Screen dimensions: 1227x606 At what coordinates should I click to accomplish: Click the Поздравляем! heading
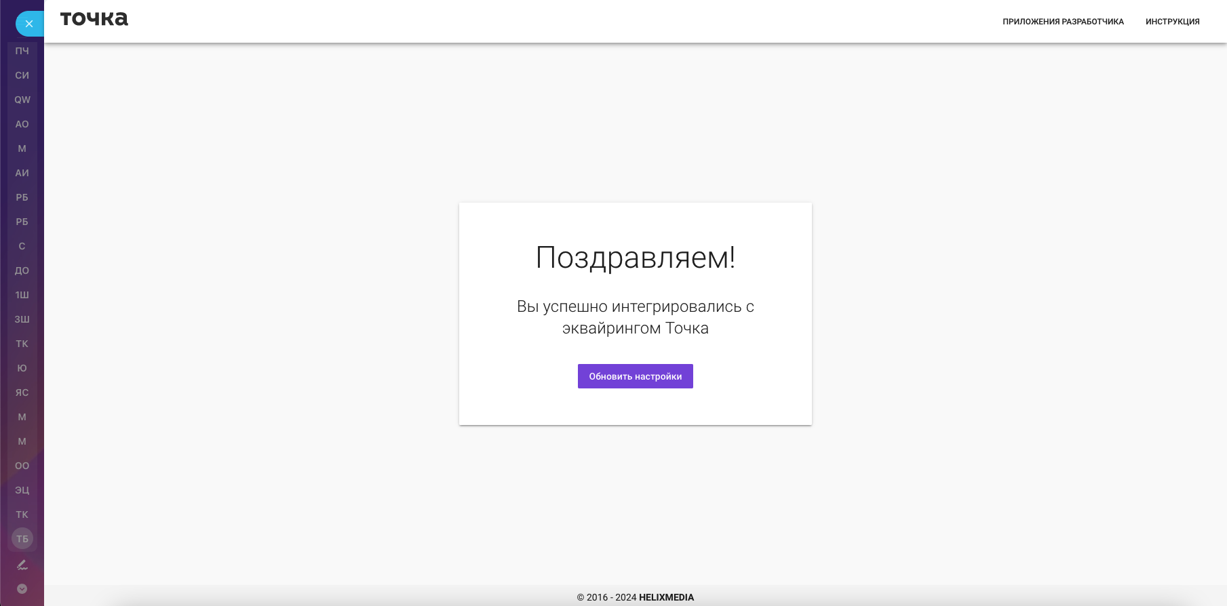(636, 258)
